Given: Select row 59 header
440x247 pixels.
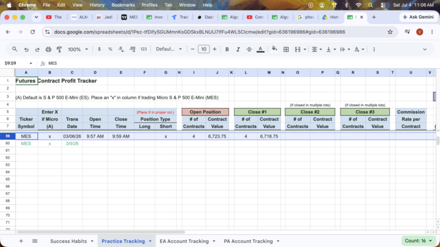Looking at the screenshot, I should click(x=7, y=136).
